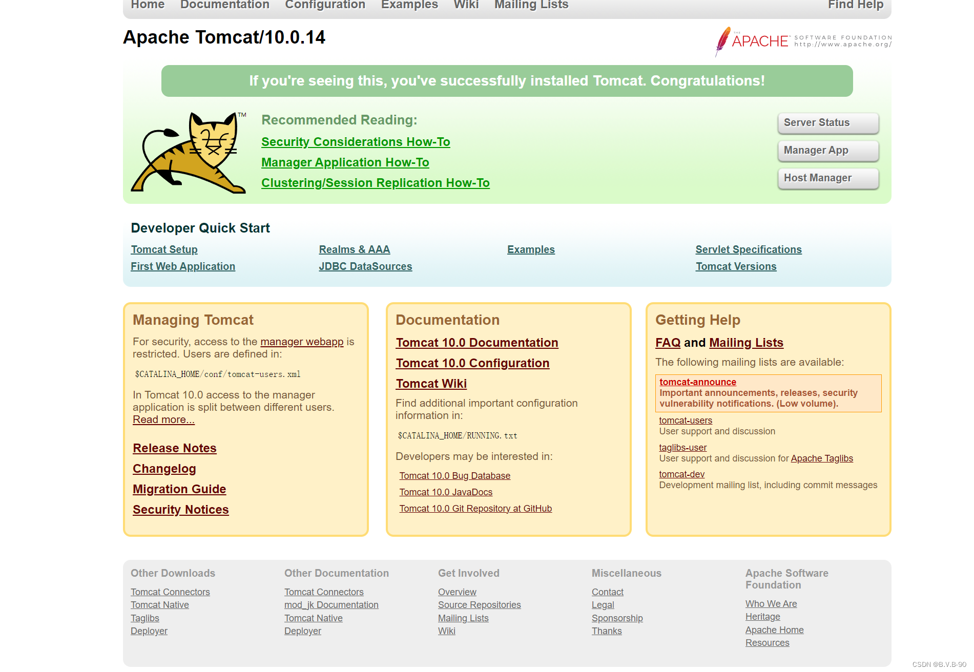Go to Configuration in the top nav

pos(325,5)
